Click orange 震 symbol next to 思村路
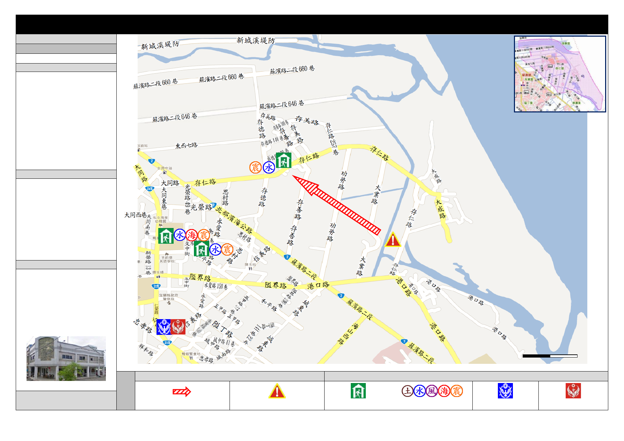This screenshot has height=441, width=624. click(x=227, y=249)
